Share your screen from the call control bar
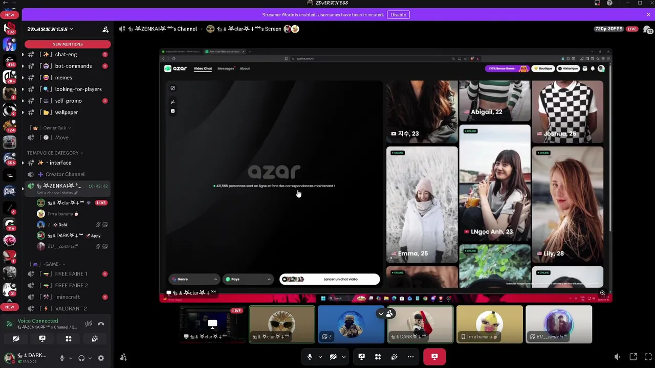Viewport: 655px width, 368px height. (x=362, y=357)
